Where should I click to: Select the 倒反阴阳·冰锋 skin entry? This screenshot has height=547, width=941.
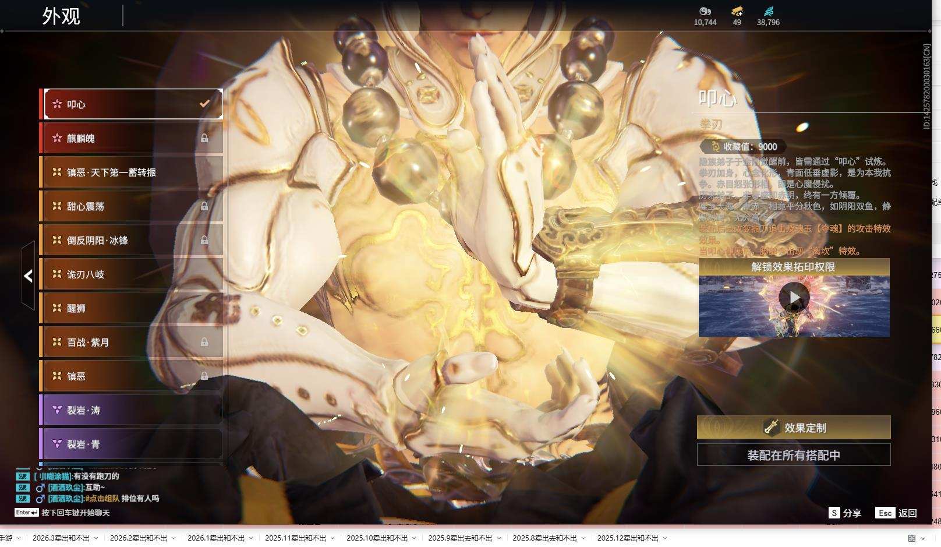(133, 240)
